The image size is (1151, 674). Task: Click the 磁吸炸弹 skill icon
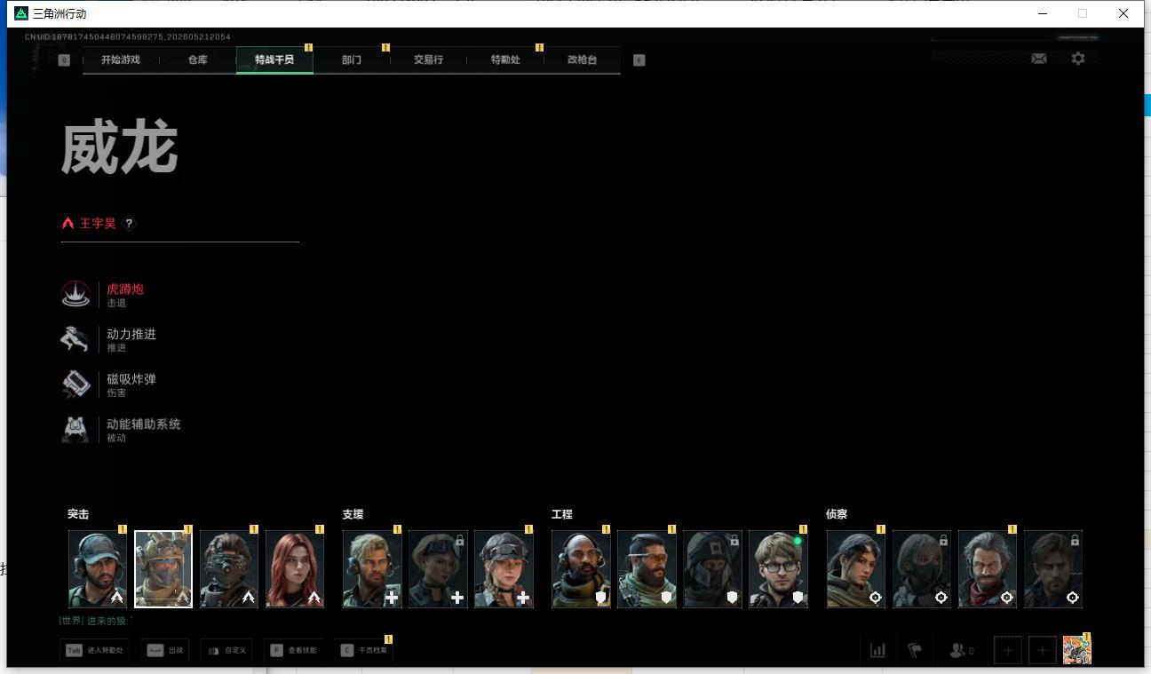click(75, 385)
